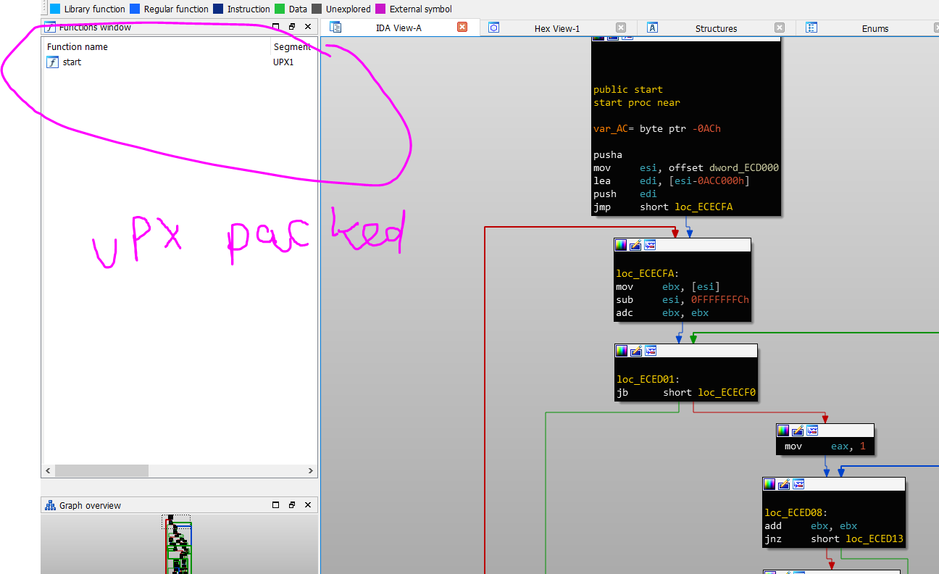Set node color for loc_ECED08 block
The image size is (939, 574).
pyautogui.click(x=769, y=484)
